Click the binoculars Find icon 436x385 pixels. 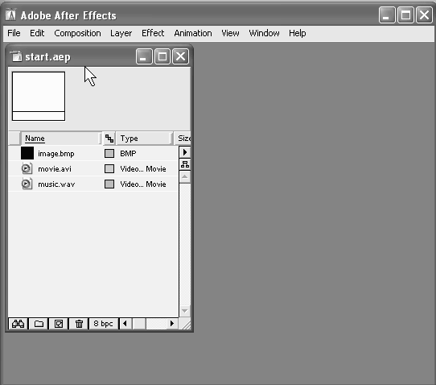[x=18, y=324]
